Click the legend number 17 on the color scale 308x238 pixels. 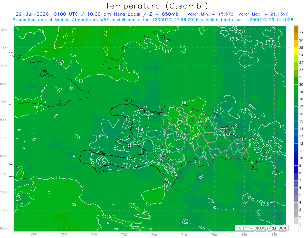click(x=301, y=107)
